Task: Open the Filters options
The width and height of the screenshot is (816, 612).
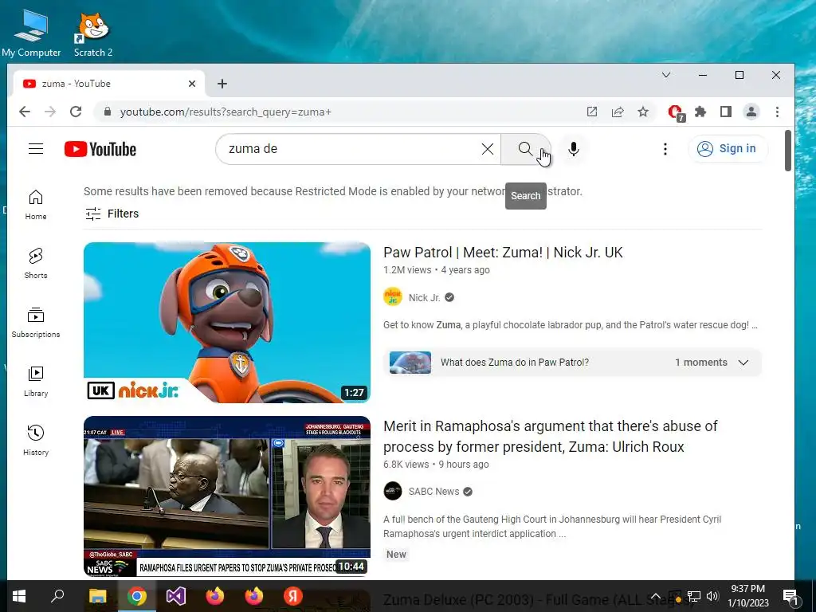Action: tap(112, 214)
